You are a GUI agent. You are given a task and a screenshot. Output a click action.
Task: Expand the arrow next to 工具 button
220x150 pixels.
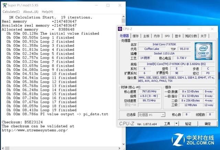pyautogui.click(x=176, y=124)
